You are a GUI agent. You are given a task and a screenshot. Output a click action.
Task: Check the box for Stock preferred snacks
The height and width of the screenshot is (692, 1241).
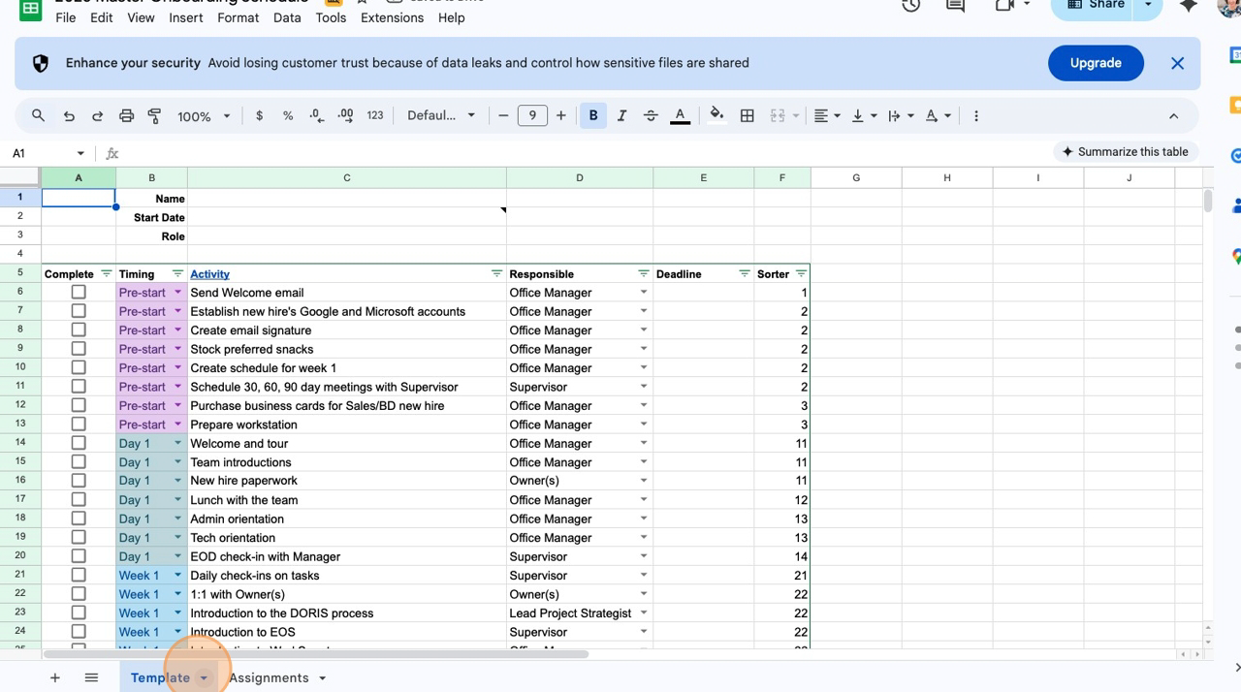[x=79, y=349]
